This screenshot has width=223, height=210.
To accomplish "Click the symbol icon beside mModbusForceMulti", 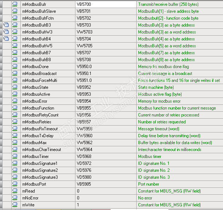I will click(15, 80).
